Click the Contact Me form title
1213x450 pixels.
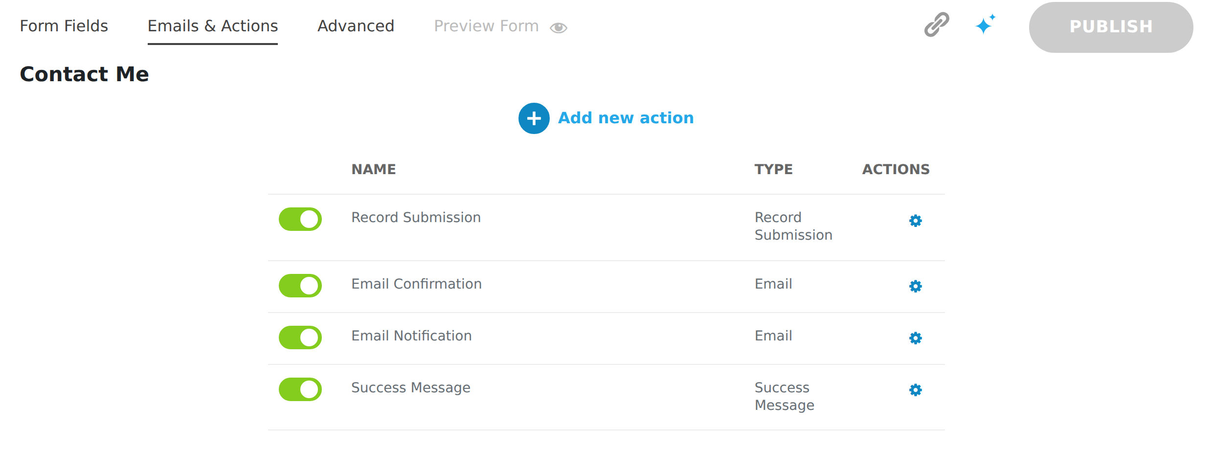(x=84, y=74)
